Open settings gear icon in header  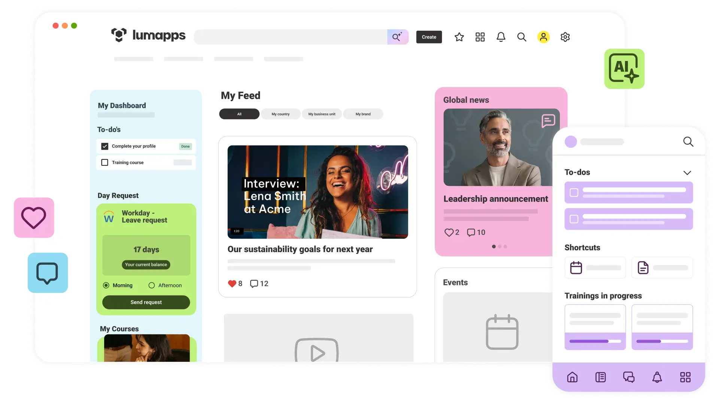565,37
